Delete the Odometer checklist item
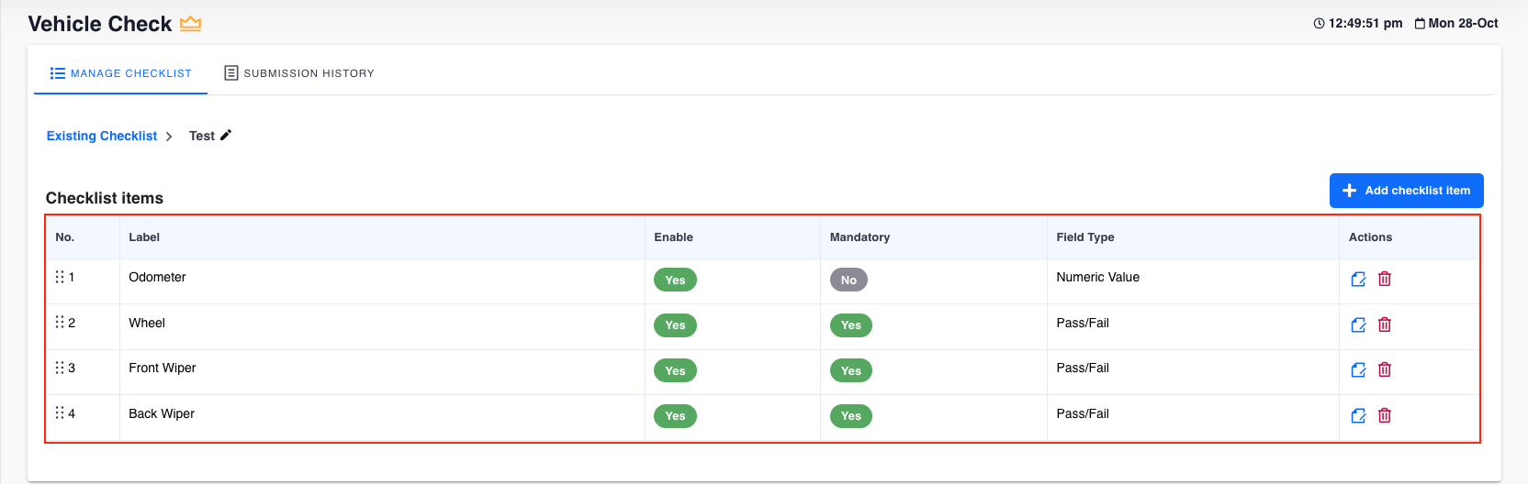 pyautogui.click(x=1385, y=279)
